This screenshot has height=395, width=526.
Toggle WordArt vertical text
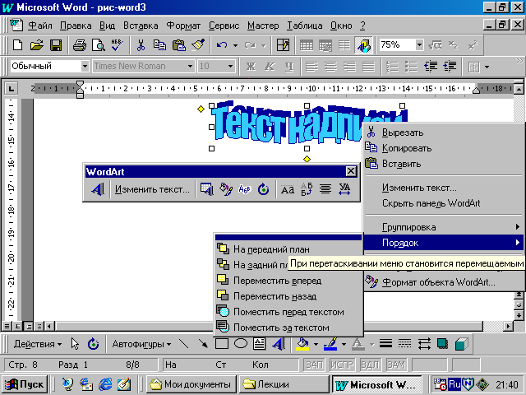[x=307, y=189]
